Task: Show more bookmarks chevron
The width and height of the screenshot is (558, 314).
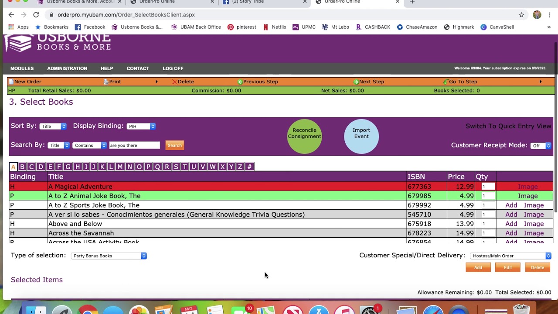Action: pos(549,27)
